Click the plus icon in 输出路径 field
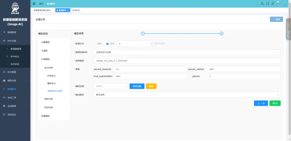The width and height of the screenshot is (291, 141). [278, 95]
